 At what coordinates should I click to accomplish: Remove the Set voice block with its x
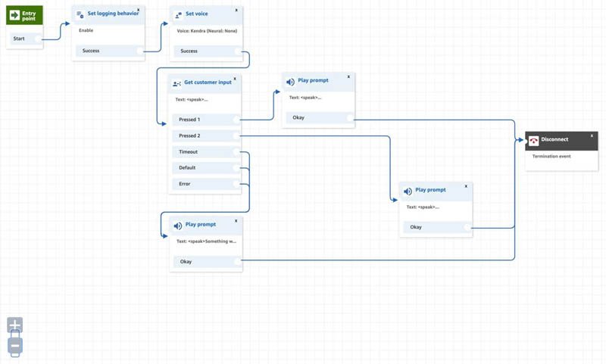(236, 10)
